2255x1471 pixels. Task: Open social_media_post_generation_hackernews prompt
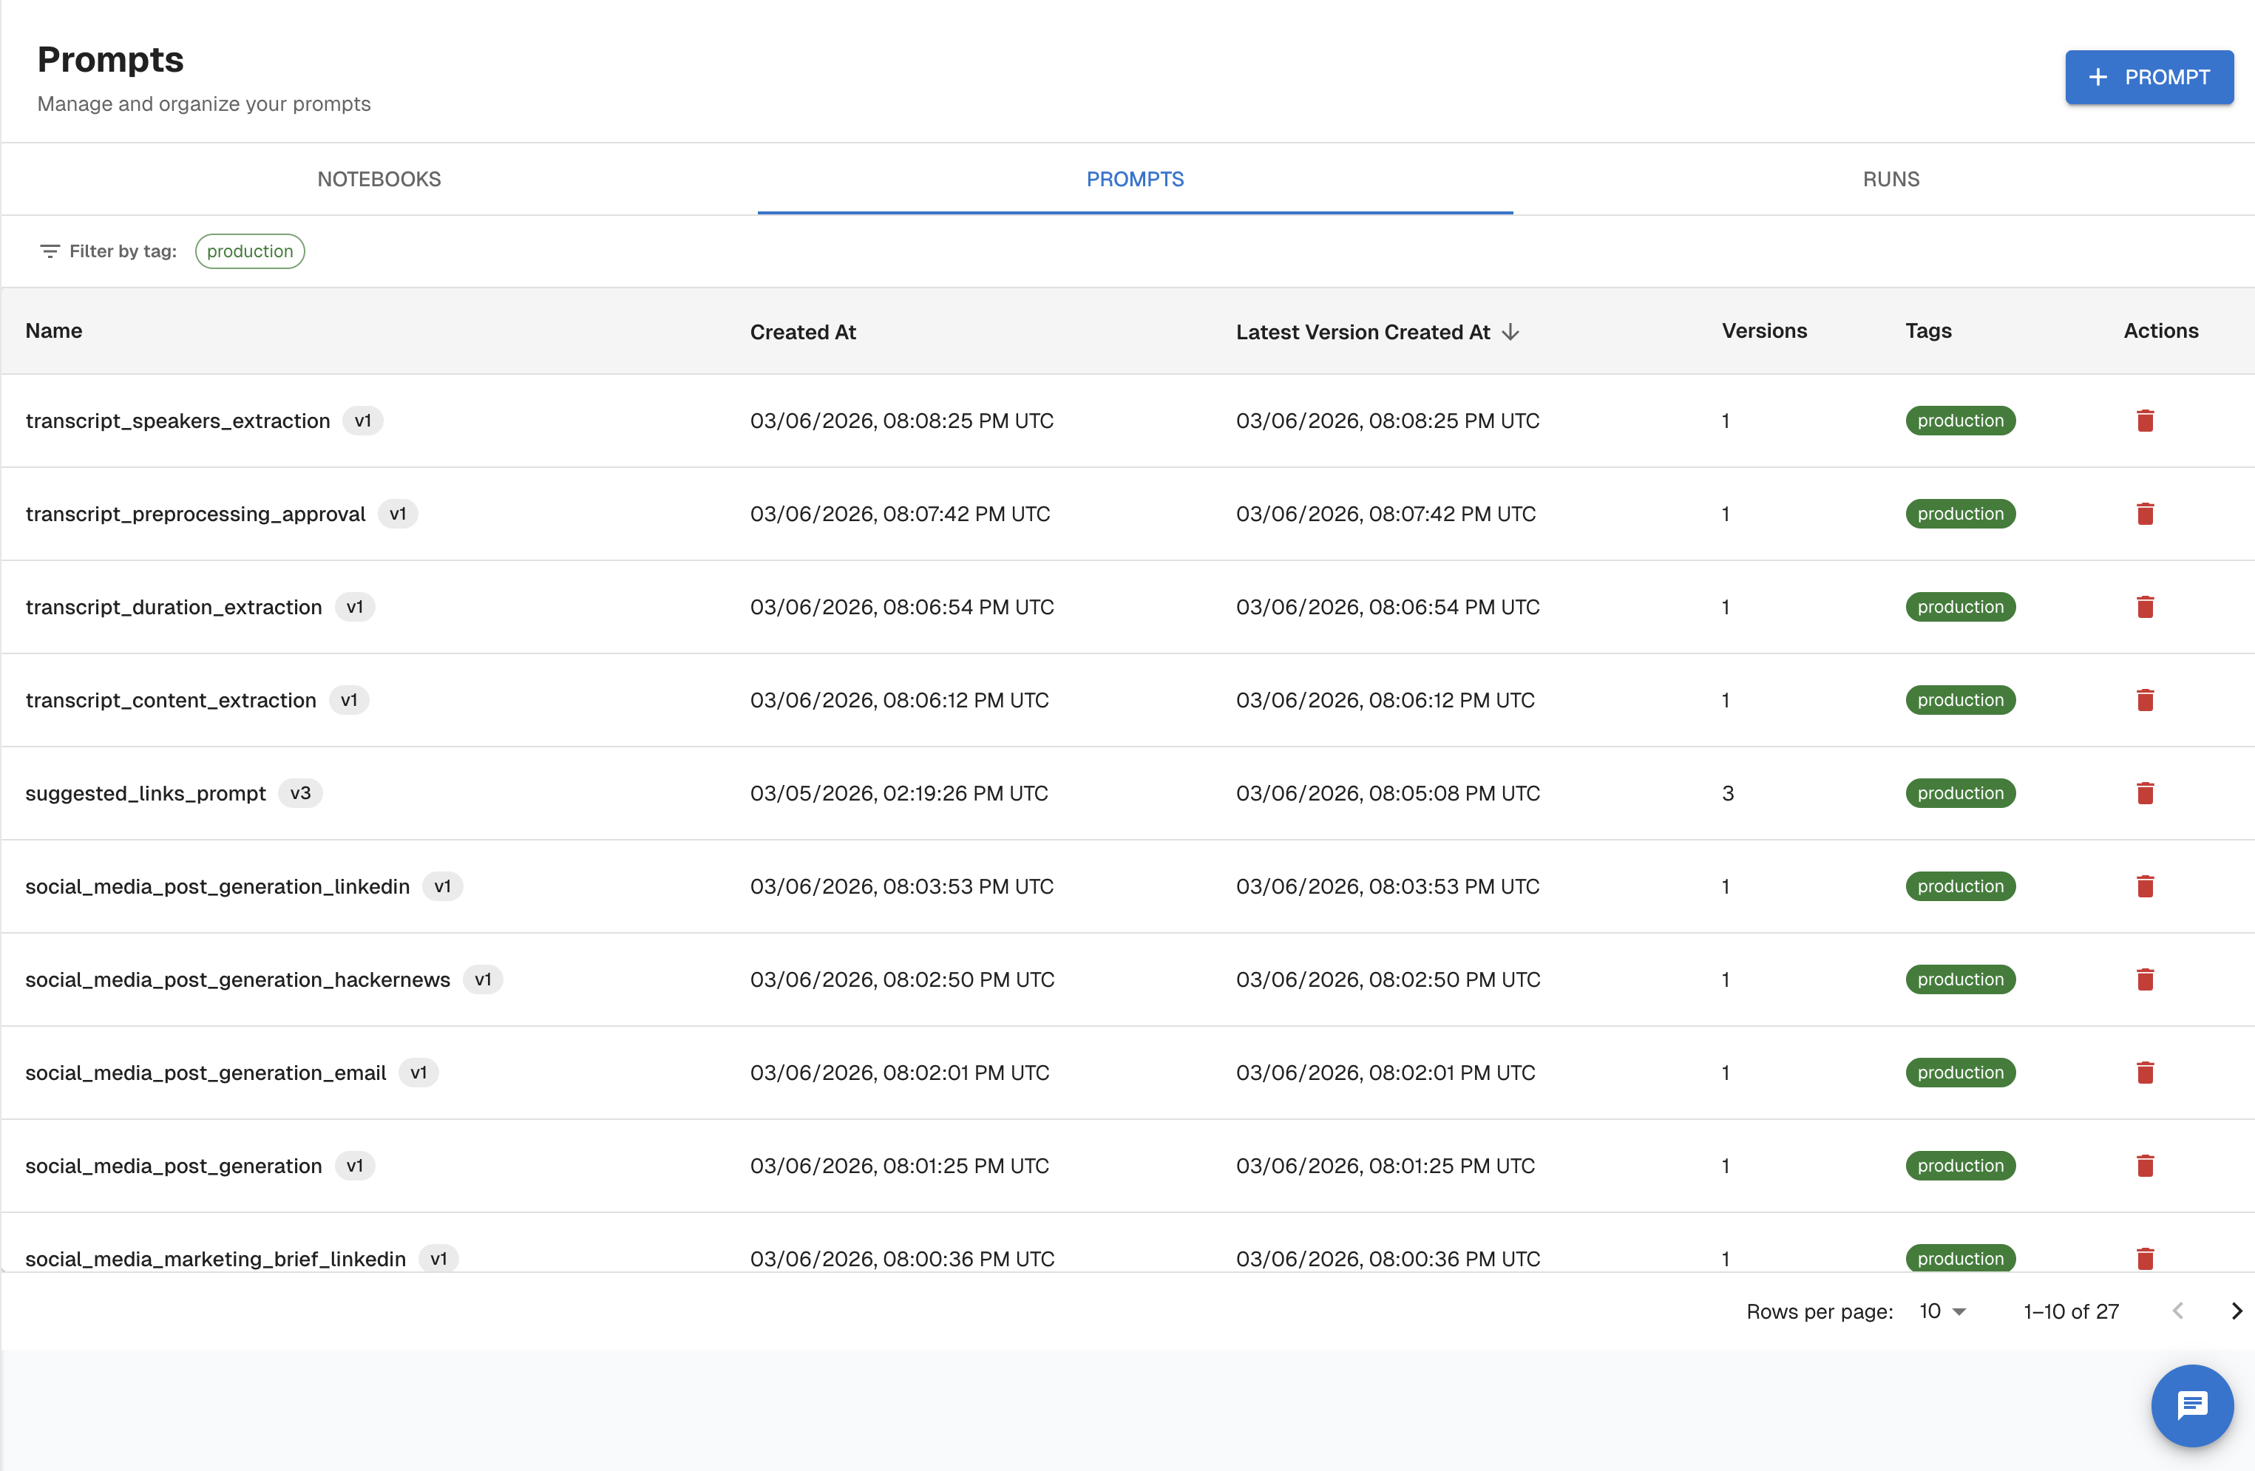(x=237, y=979)
